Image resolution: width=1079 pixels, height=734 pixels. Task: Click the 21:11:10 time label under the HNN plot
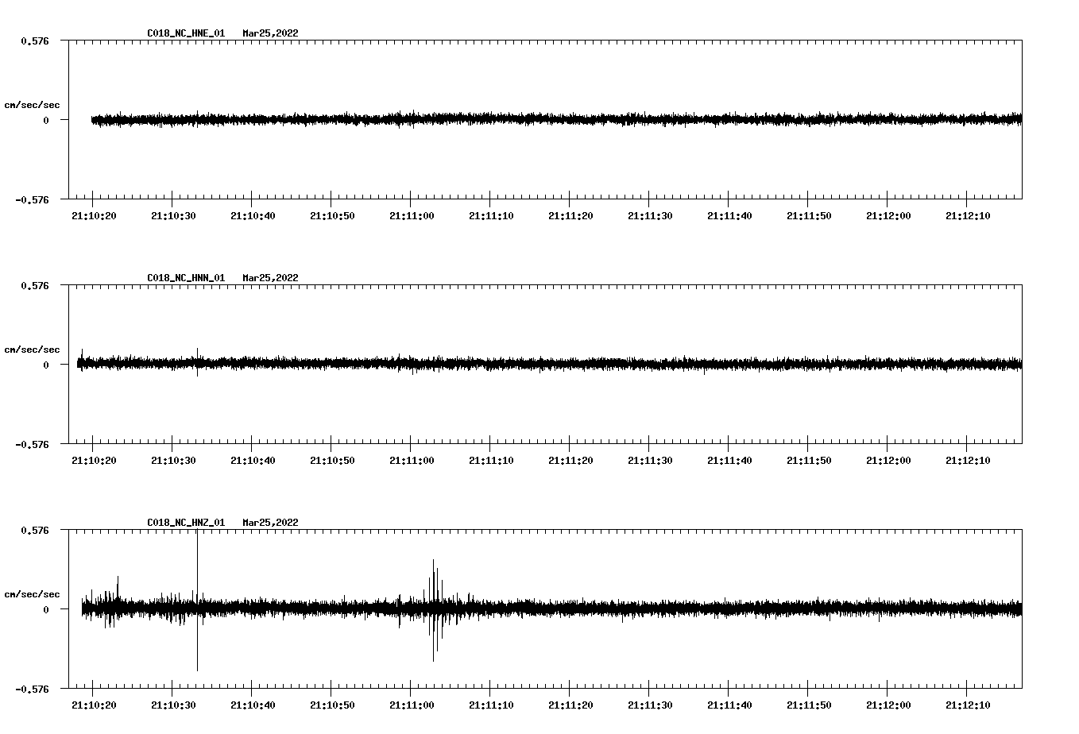(491, 460)
